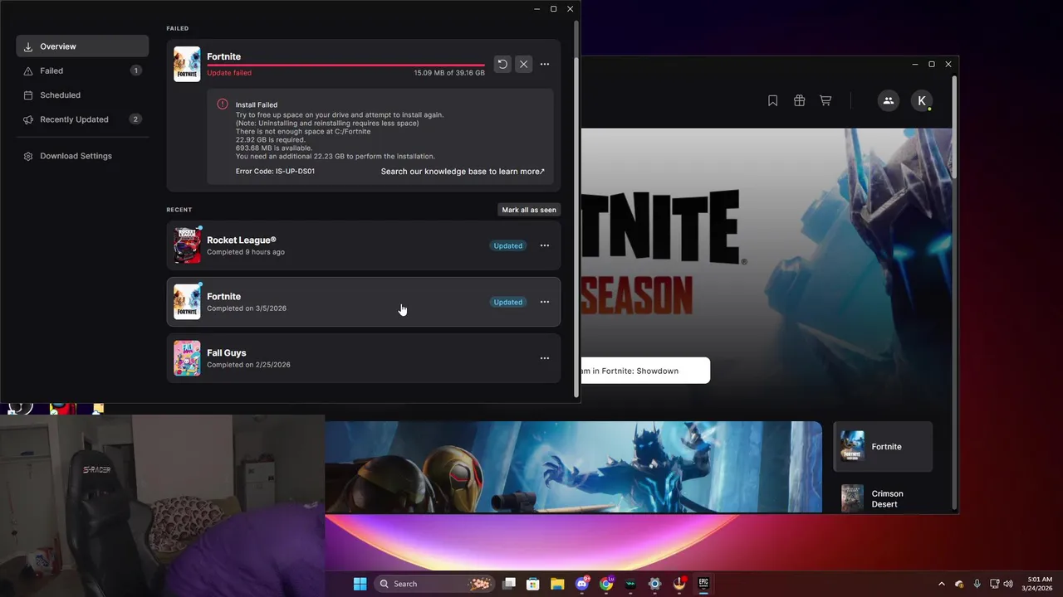Click Mark all as seen button
1063x597 pixels.
click(x=529, y=210)
